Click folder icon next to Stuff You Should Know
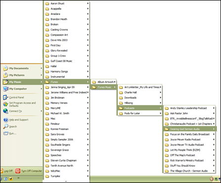This screenshot has height=183, width=221. click(x=167, y=166)
